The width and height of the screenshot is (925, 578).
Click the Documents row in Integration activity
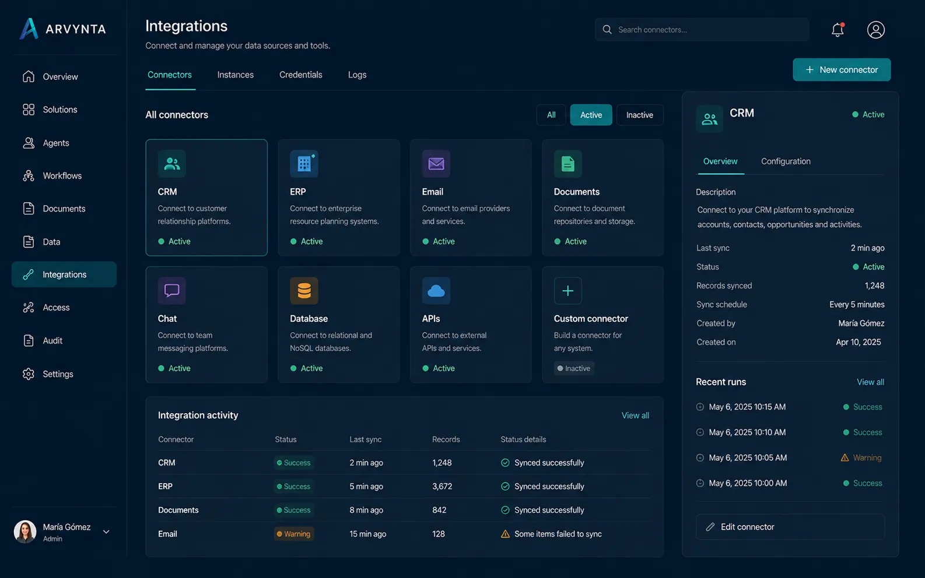pyautogui.click(x=404, y=510)
